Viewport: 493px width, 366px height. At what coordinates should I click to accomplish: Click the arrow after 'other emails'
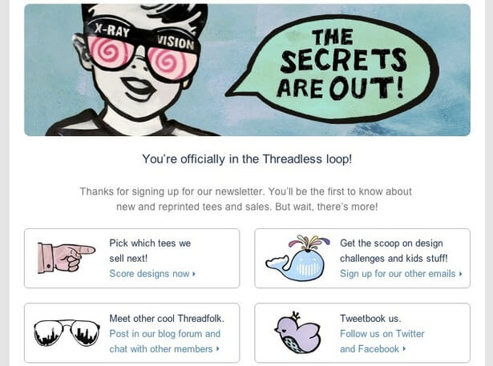[x=461, y=274]
